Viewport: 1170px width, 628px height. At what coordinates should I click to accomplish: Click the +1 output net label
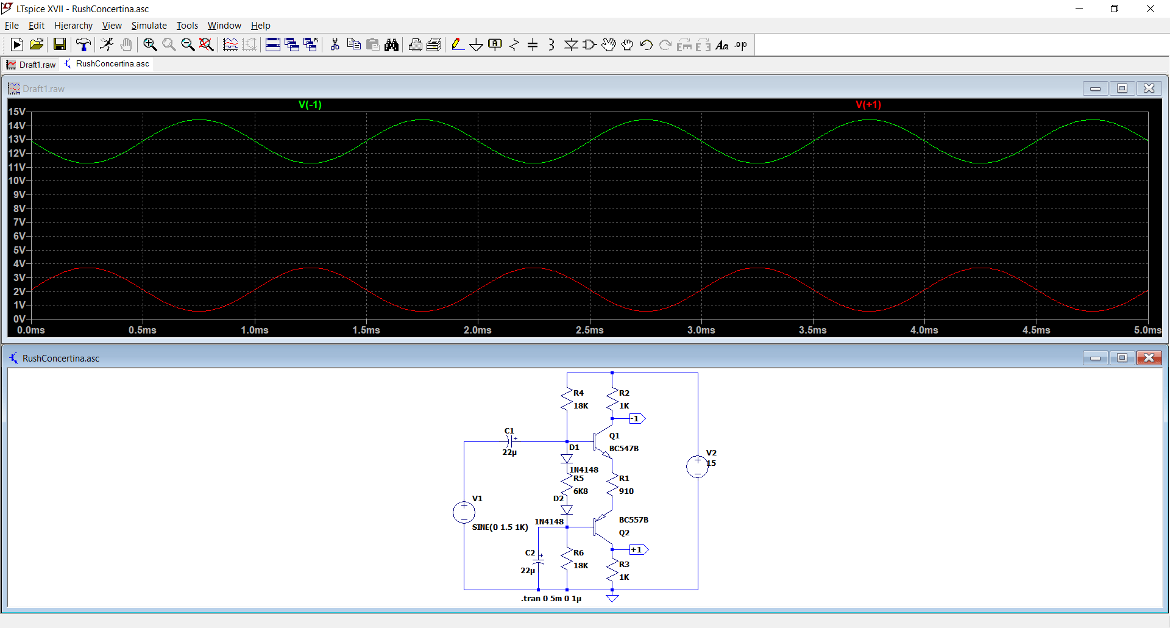coord(639,549)
